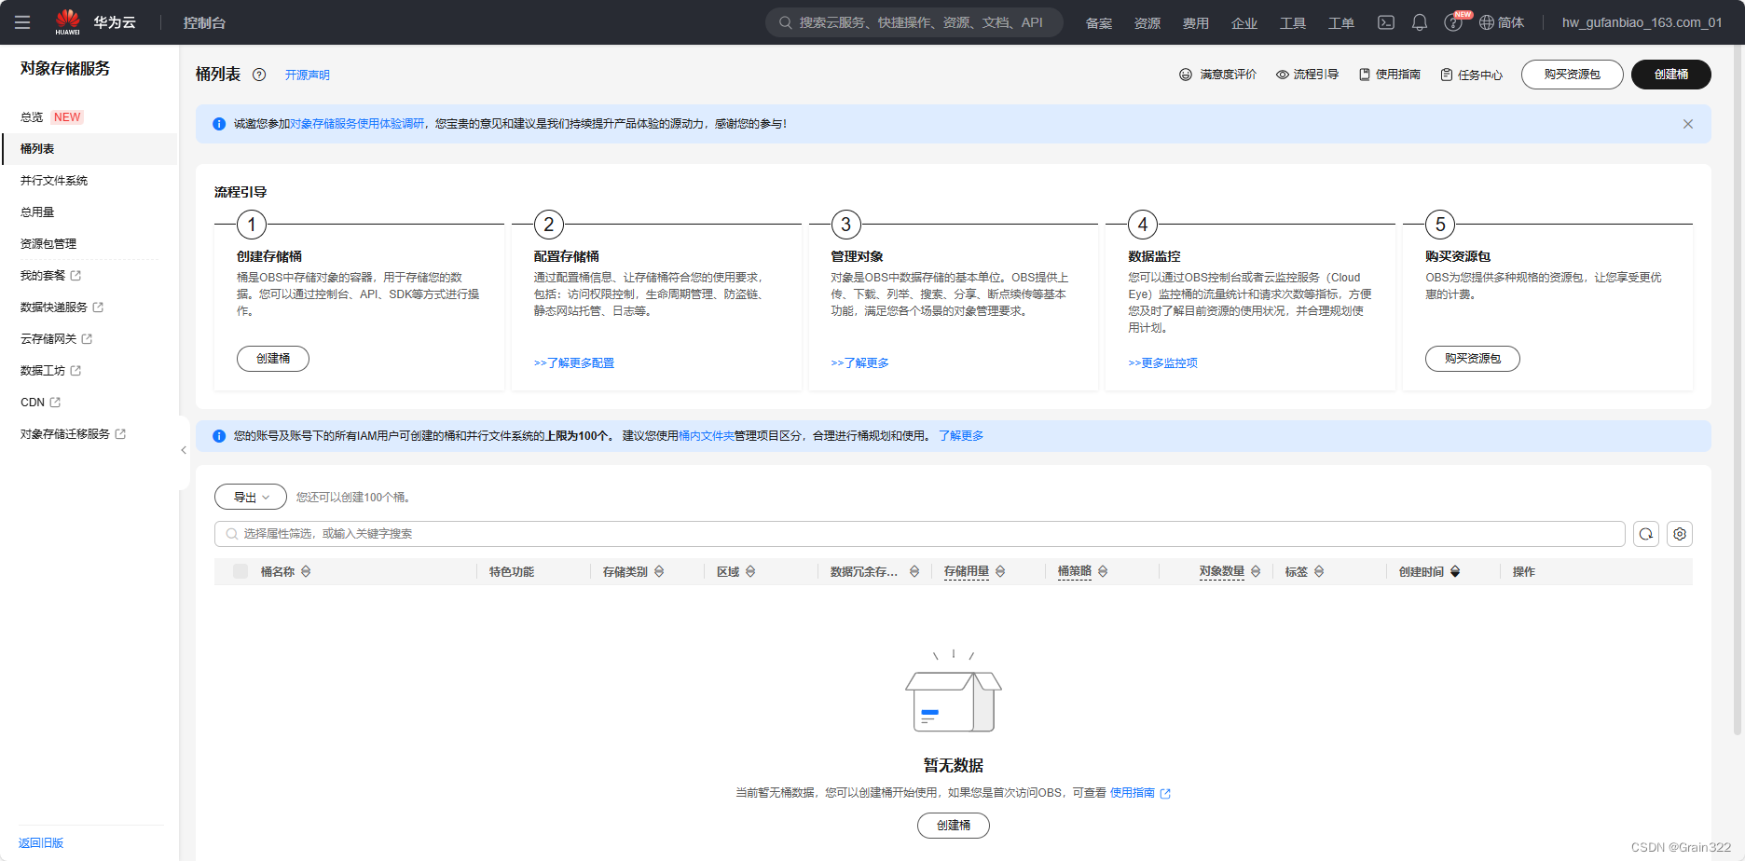Click the globe language icon

pos(1487,22)
